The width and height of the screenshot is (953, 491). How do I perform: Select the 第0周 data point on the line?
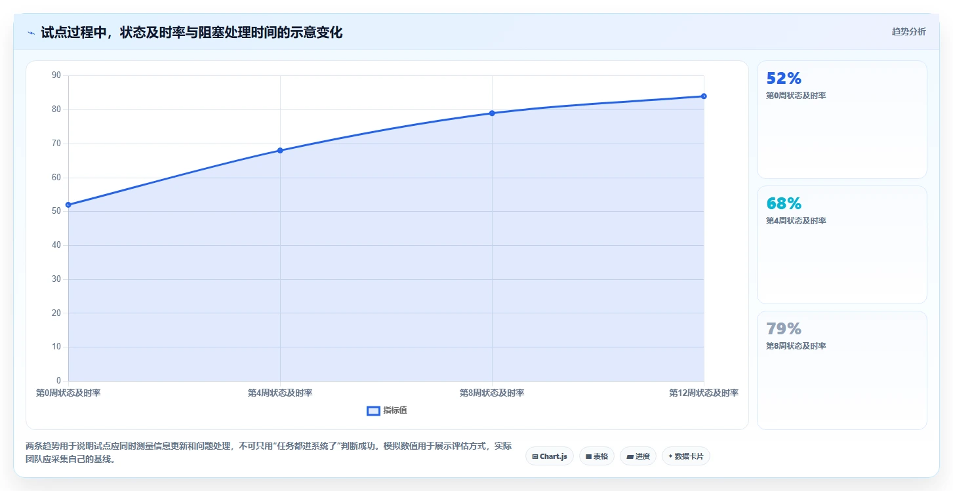68,205
